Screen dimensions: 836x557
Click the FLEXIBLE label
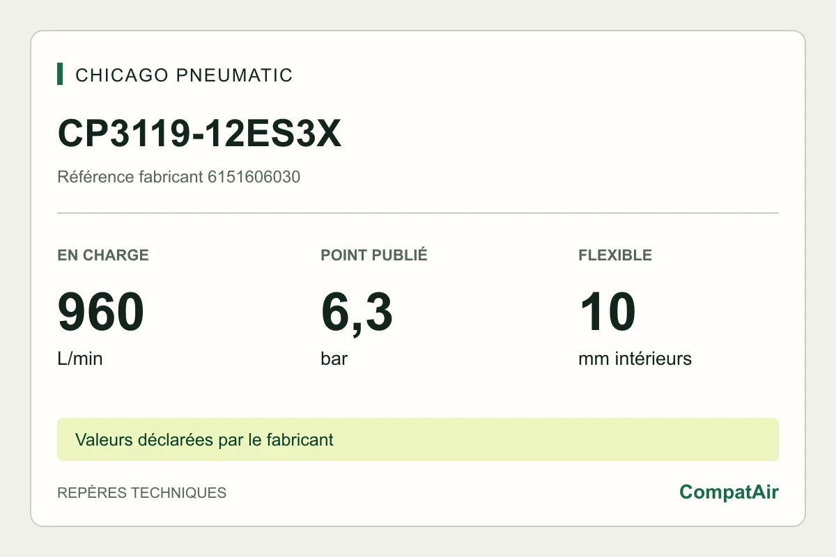click(x=615, y=255)
